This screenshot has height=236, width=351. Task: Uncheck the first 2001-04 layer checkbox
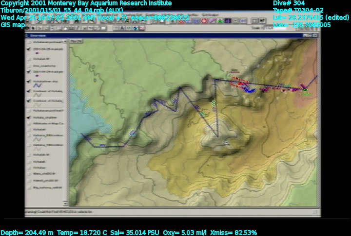(29, 49)
